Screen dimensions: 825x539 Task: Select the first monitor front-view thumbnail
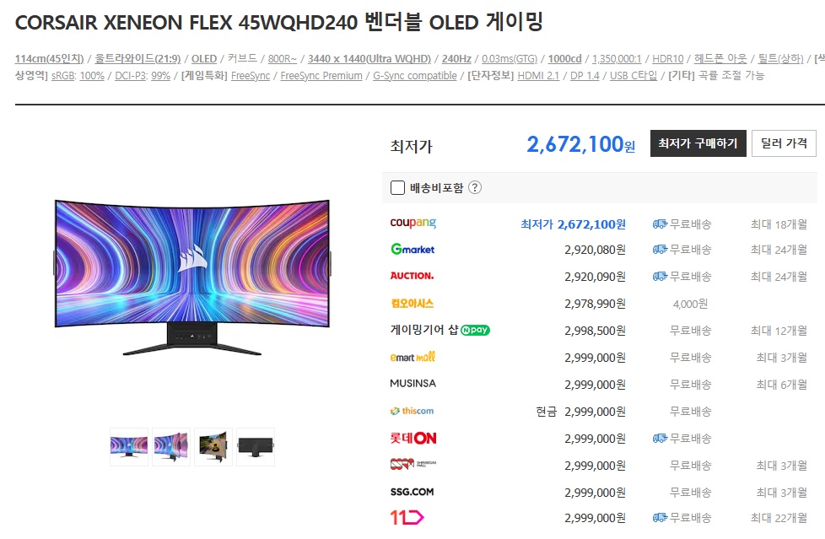click(129, 447)
